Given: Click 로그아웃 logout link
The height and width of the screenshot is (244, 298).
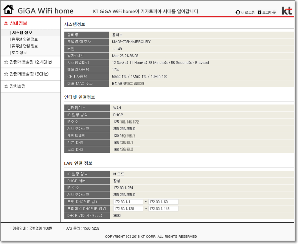Looking at the screenshot, I should pyautogui.click(x=269, y=12).
